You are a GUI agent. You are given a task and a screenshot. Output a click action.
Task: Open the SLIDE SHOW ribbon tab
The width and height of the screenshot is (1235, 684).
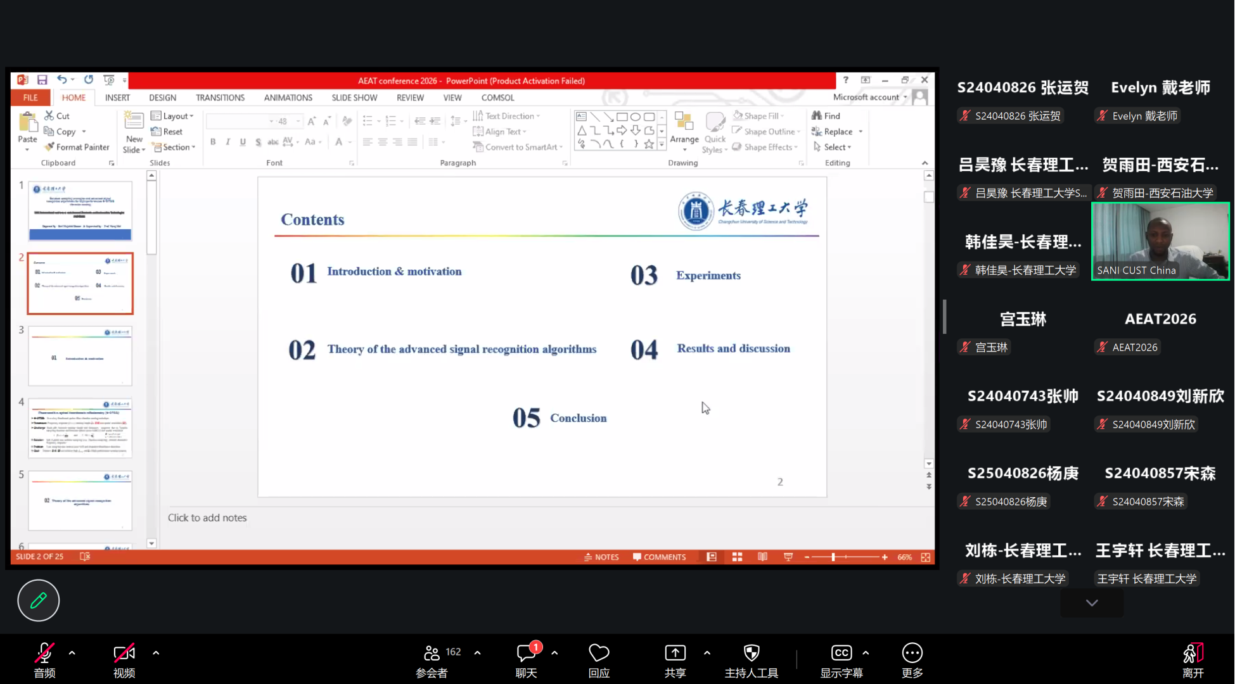pyautogui.click(x=354, y=98)
